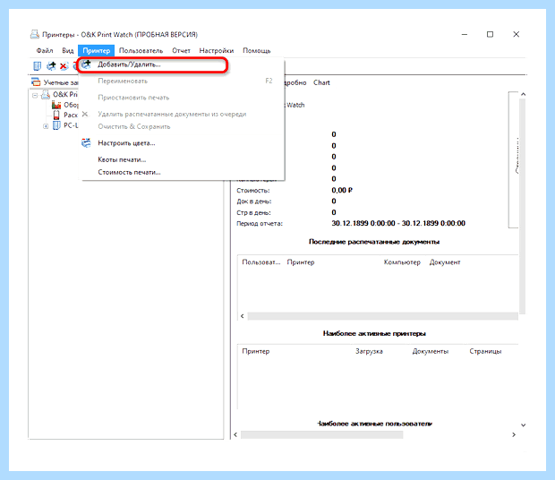This screenshot has width=555, height=480.
Task: Sort by Компьютер column header
Action: (402, 262)
